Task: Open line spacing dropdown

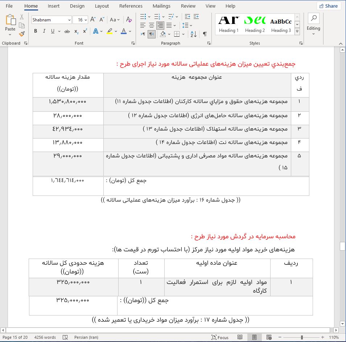Action: point(187,25)
